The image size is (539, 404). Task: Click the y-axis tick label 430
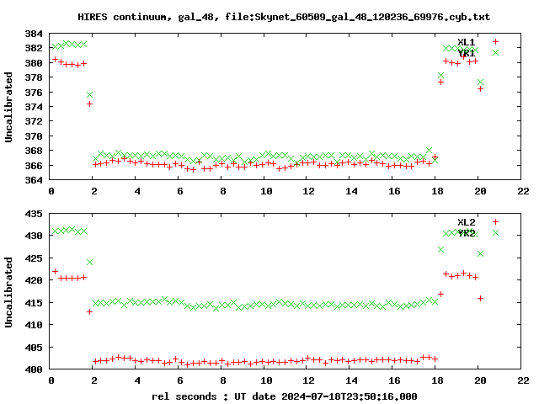pos(34,236)
